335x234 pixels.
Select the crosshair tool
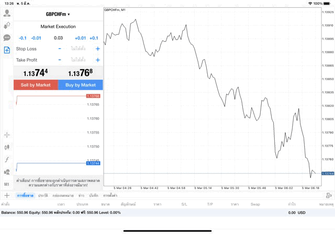pos(7,135)
